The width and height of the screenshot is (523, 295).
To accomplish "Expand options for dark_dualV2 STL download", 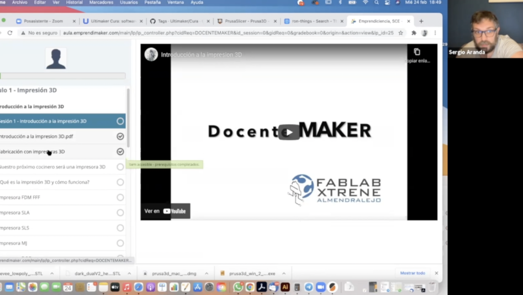I will tap(129, 274).
